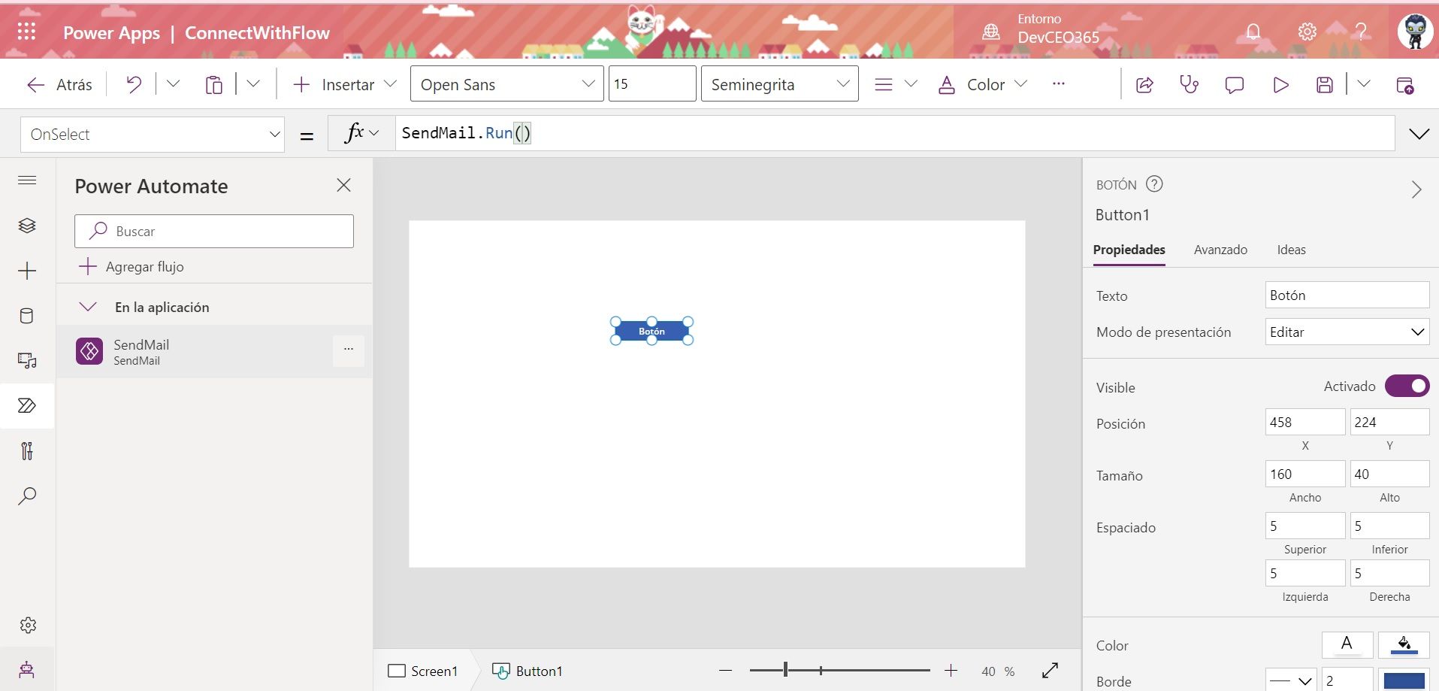Screen dimensions: 1439x691
Task: Open App checker stethoscope icon
Action: coord(1190,84)
